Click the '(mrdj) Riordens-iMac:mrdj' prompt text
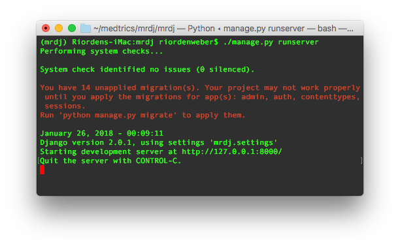This screenshot has height=248, width=400. tap(97, 42)
